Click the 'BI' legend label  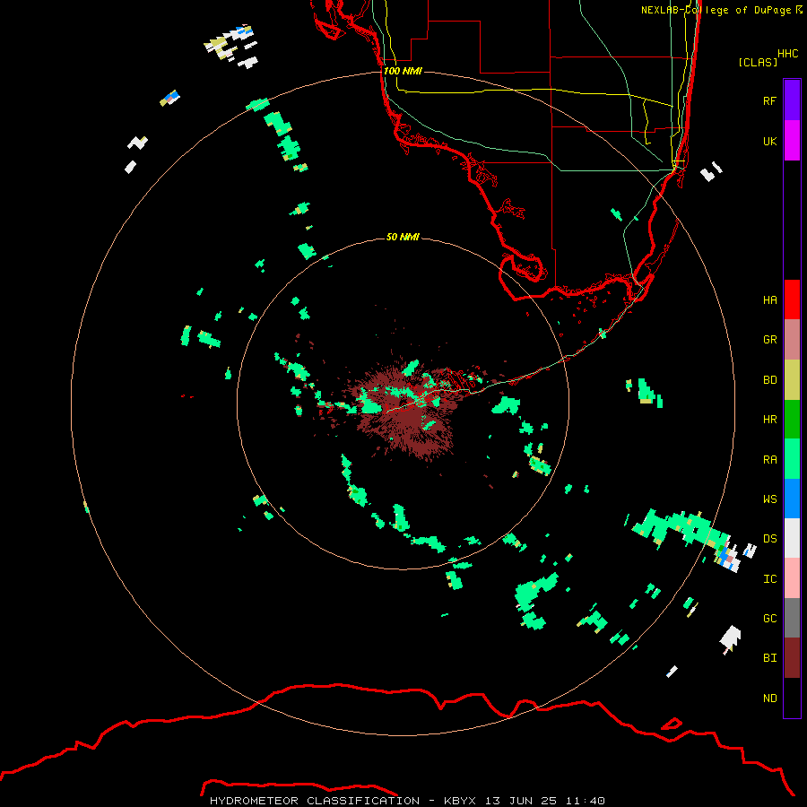tap(769, 658)
